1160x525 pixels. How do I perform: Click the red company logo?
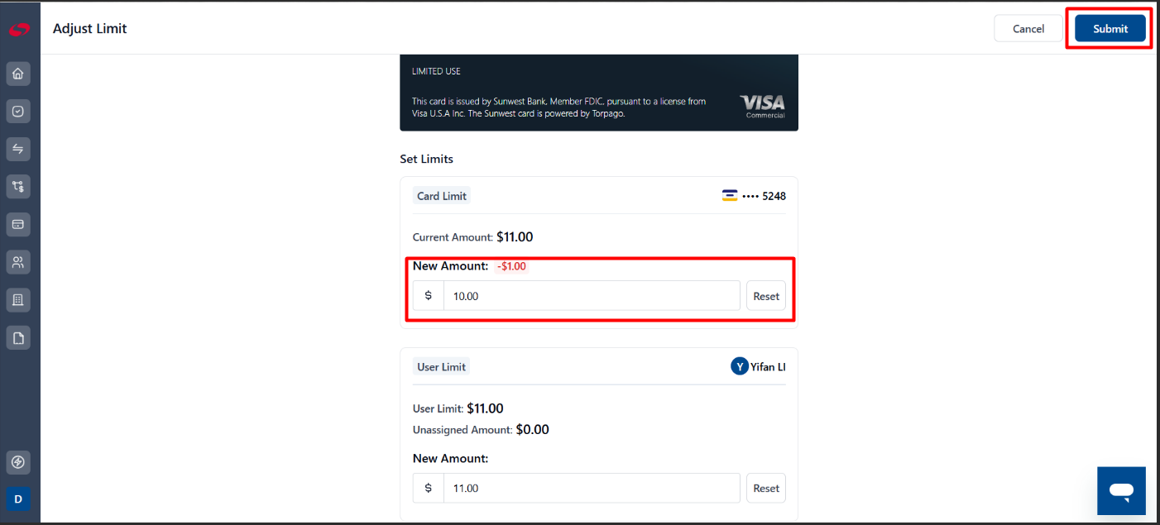pyautogui.click(x=18, y=30)
